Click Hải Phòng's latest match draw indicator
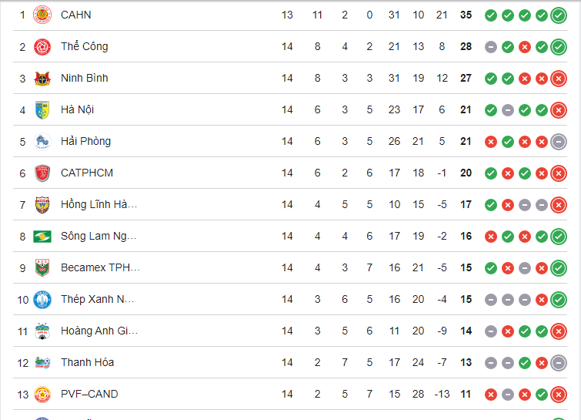Viewport: 581px width, 420px height. 559,141
